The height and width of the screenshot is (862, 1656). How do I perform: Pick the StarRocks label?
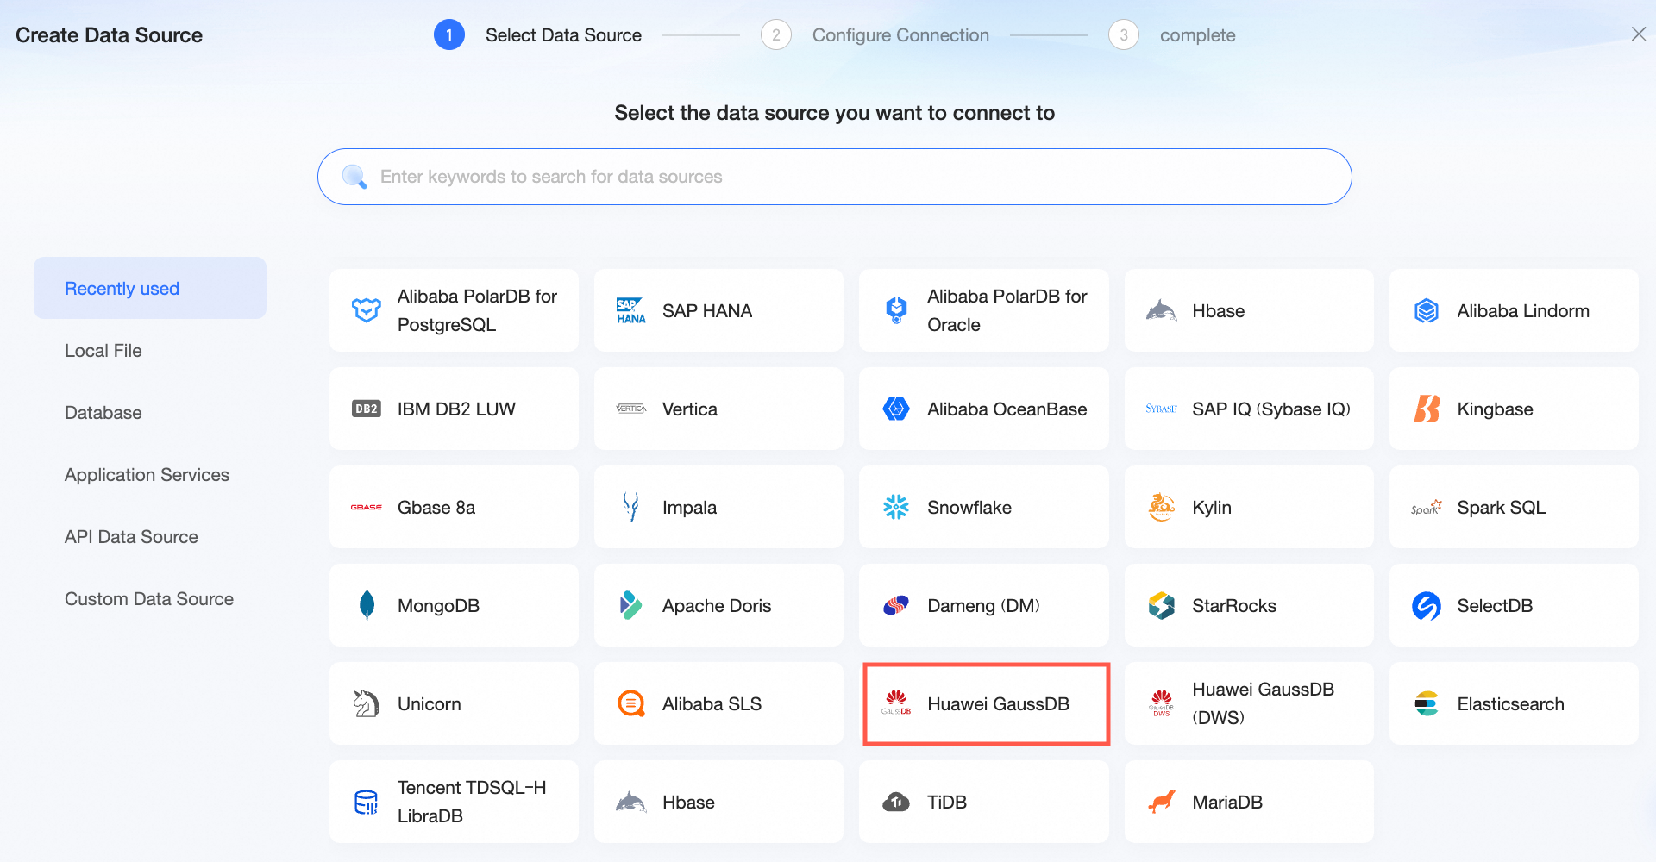click(x=1234, y=605)
